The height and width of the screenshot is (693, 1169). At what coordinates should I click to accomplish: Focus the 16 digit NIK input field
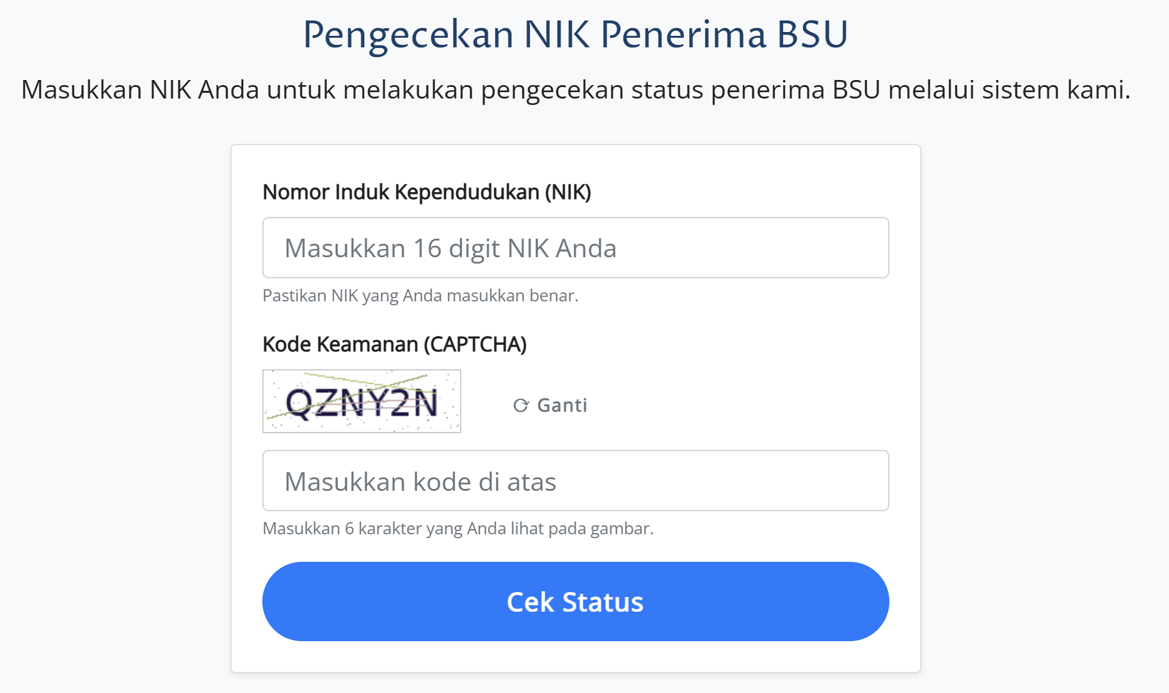click(x=575, y=248)
